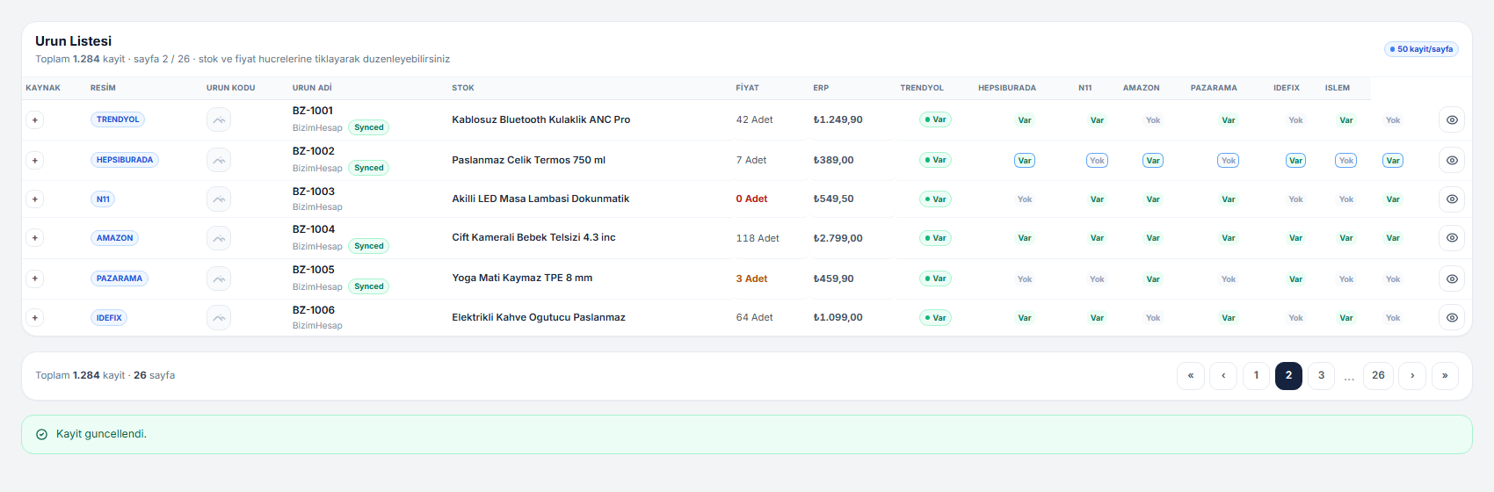This screenshot has height=492, width=1494.
Task: Click the STOK column header
Action: tap(463, 88)
